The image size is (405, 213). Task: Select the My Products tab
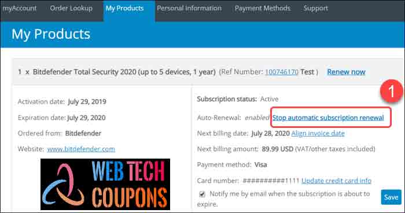[x=125, y=8]
